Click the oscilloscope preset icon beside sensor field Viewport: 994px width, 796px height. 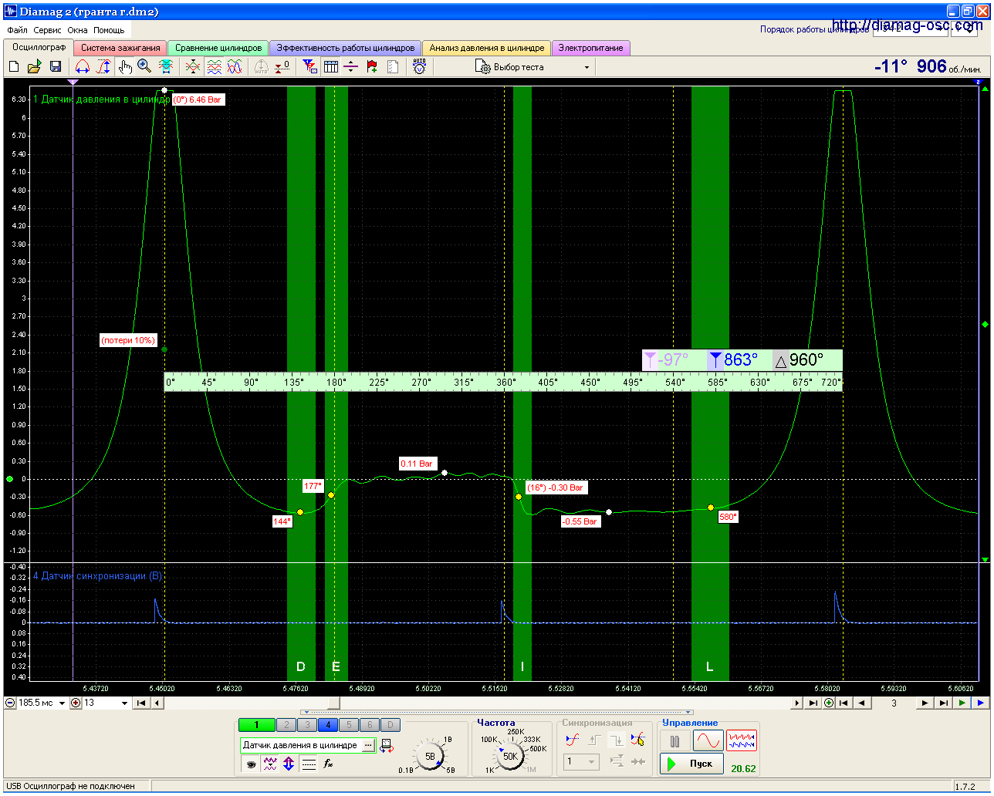(x=387, y=745)
